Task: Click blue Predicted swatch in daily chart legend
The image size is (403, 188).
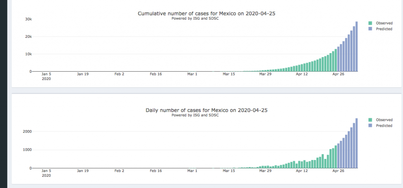Action: pos(370,126)
